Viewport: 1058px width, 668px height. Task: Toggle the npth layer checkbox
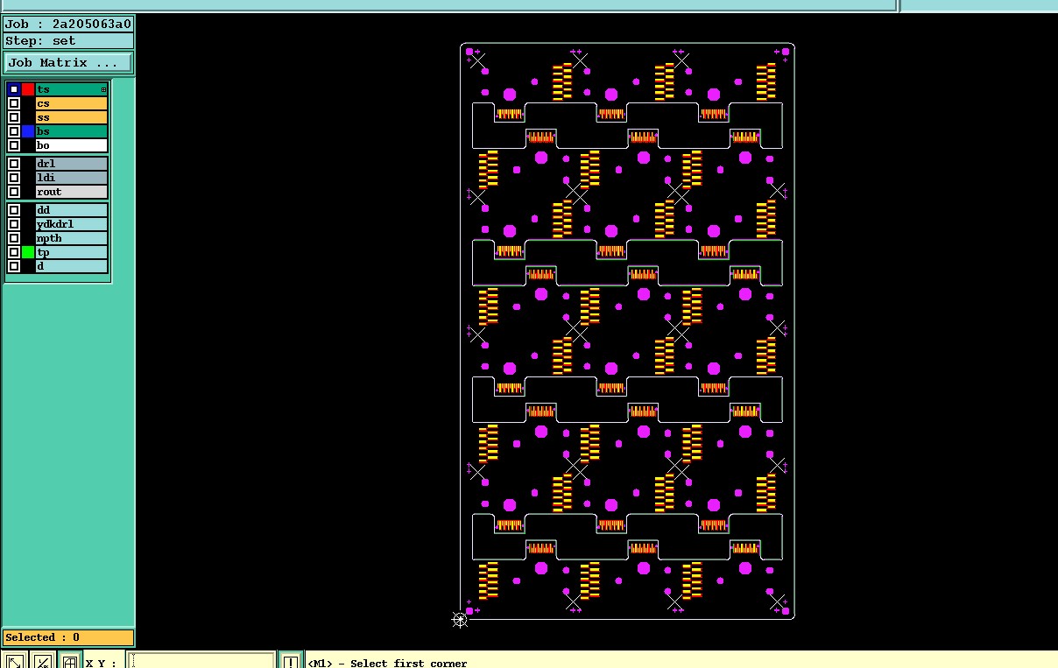[14, 238]
